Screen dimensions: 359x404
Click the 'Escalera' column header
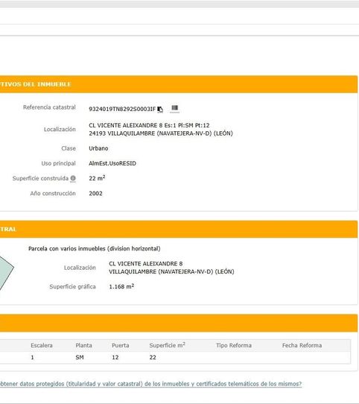(42, 346)
